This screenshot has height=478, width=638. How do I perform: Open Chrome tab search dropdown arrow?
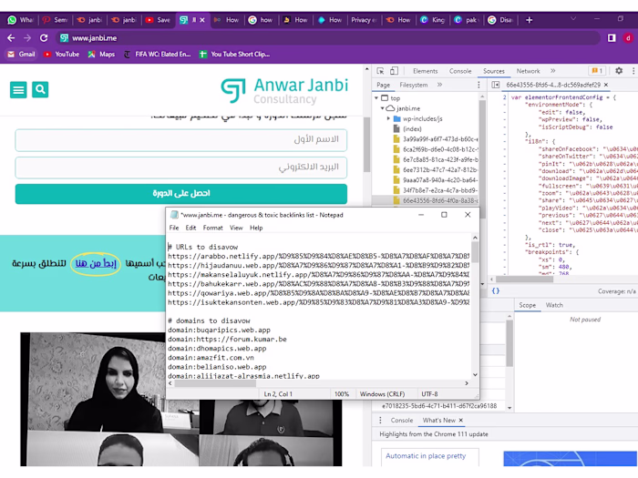pyautogui.click(x=573, y=19)
